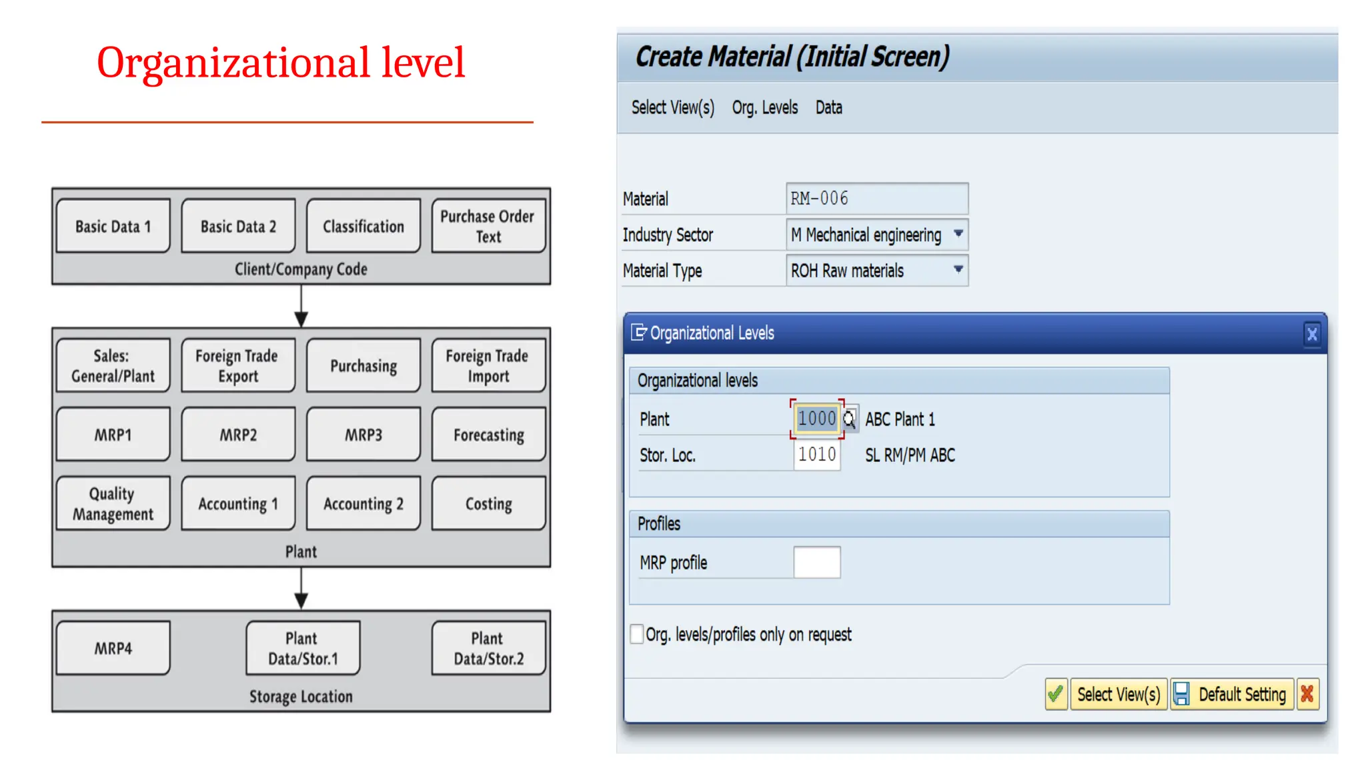Click the Storage Location label in diagram
The height and width of the screenshot is (768, 1366).
[x=301, y=696]
